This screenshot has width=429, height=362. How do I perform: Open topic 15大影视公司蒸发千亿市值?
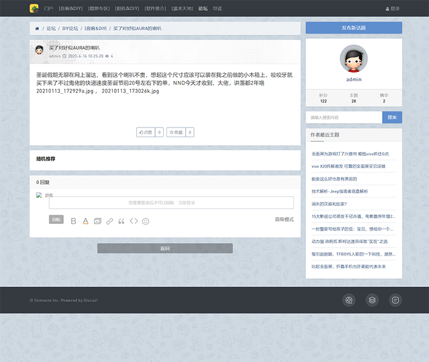[353, 216]
